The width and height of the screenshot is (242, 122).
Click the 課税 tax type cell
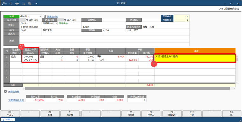[x=99, y=57]
